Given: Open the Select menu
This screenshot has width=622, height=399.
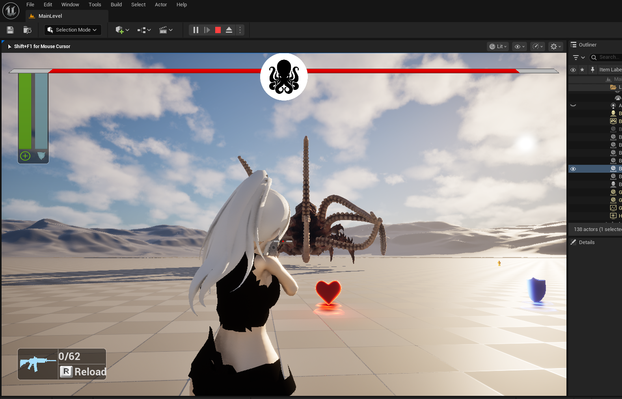Looking at the screenshot, I should pyautogui.click(x=138, y=5).
